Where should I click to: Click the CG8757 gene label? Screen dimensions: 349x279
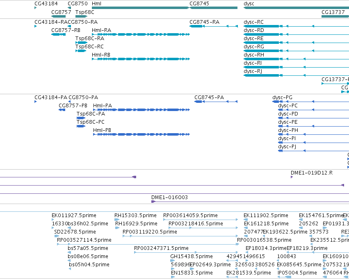coord(61,12)
